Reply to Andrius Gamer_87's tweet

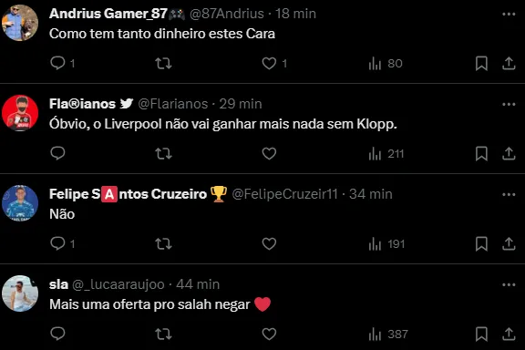pyautogui.click(x=57, y=63)
